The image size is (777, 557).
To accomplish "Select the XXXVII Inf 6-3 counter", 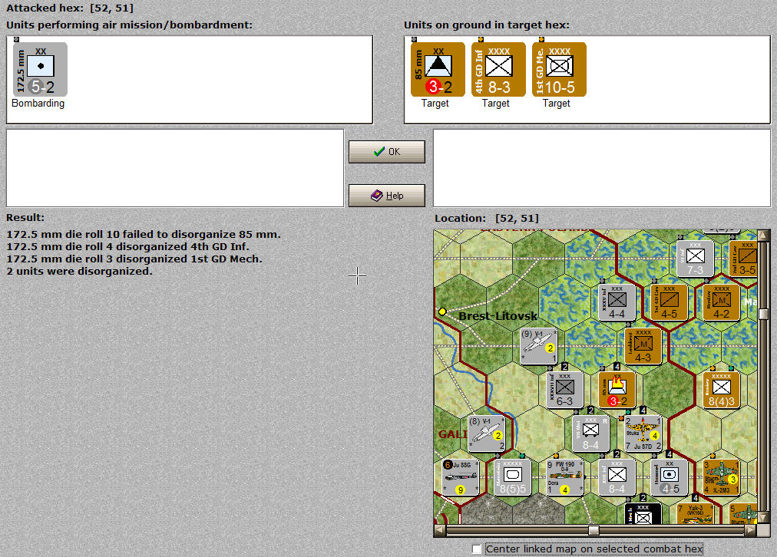I will 565,391.
